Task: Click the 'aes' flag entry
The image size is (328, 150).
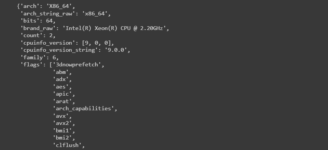Action: [x=61, y=86]
